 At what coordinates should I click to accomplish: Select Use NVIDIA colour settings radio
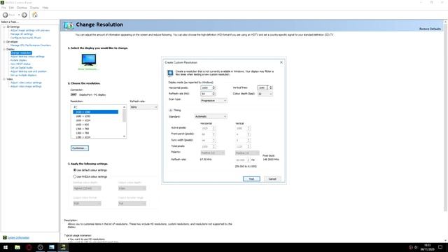coord(75,176)
